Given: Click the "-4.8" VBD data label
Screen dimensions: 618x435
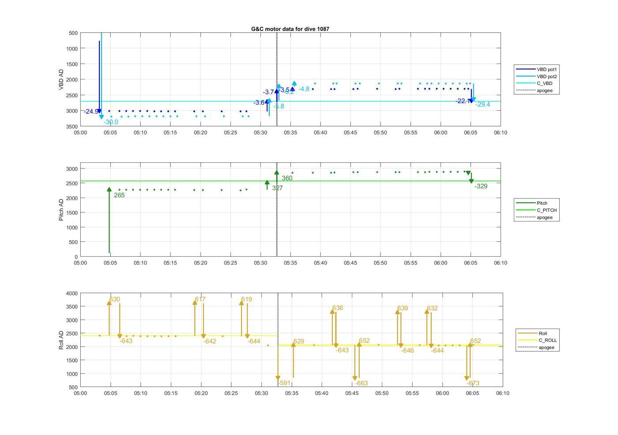Looking at the screenshot, I should [304, 89].
